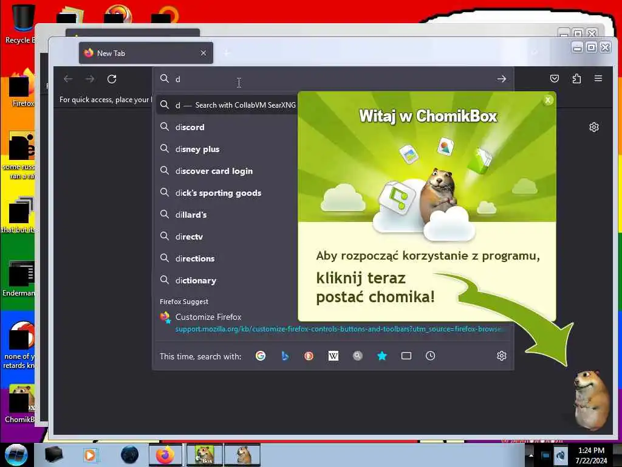Select the Enderman desktop icon
This screenshot has height=467, width=622.
pyautogui.click(x=19, y=278)
